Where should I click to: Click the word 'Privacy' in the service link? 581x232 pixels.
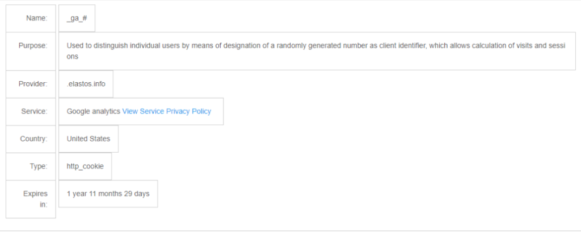click(x=178, y=111)
